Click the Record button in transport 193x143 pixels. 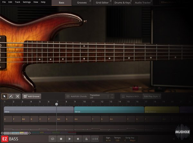[78, 139]
